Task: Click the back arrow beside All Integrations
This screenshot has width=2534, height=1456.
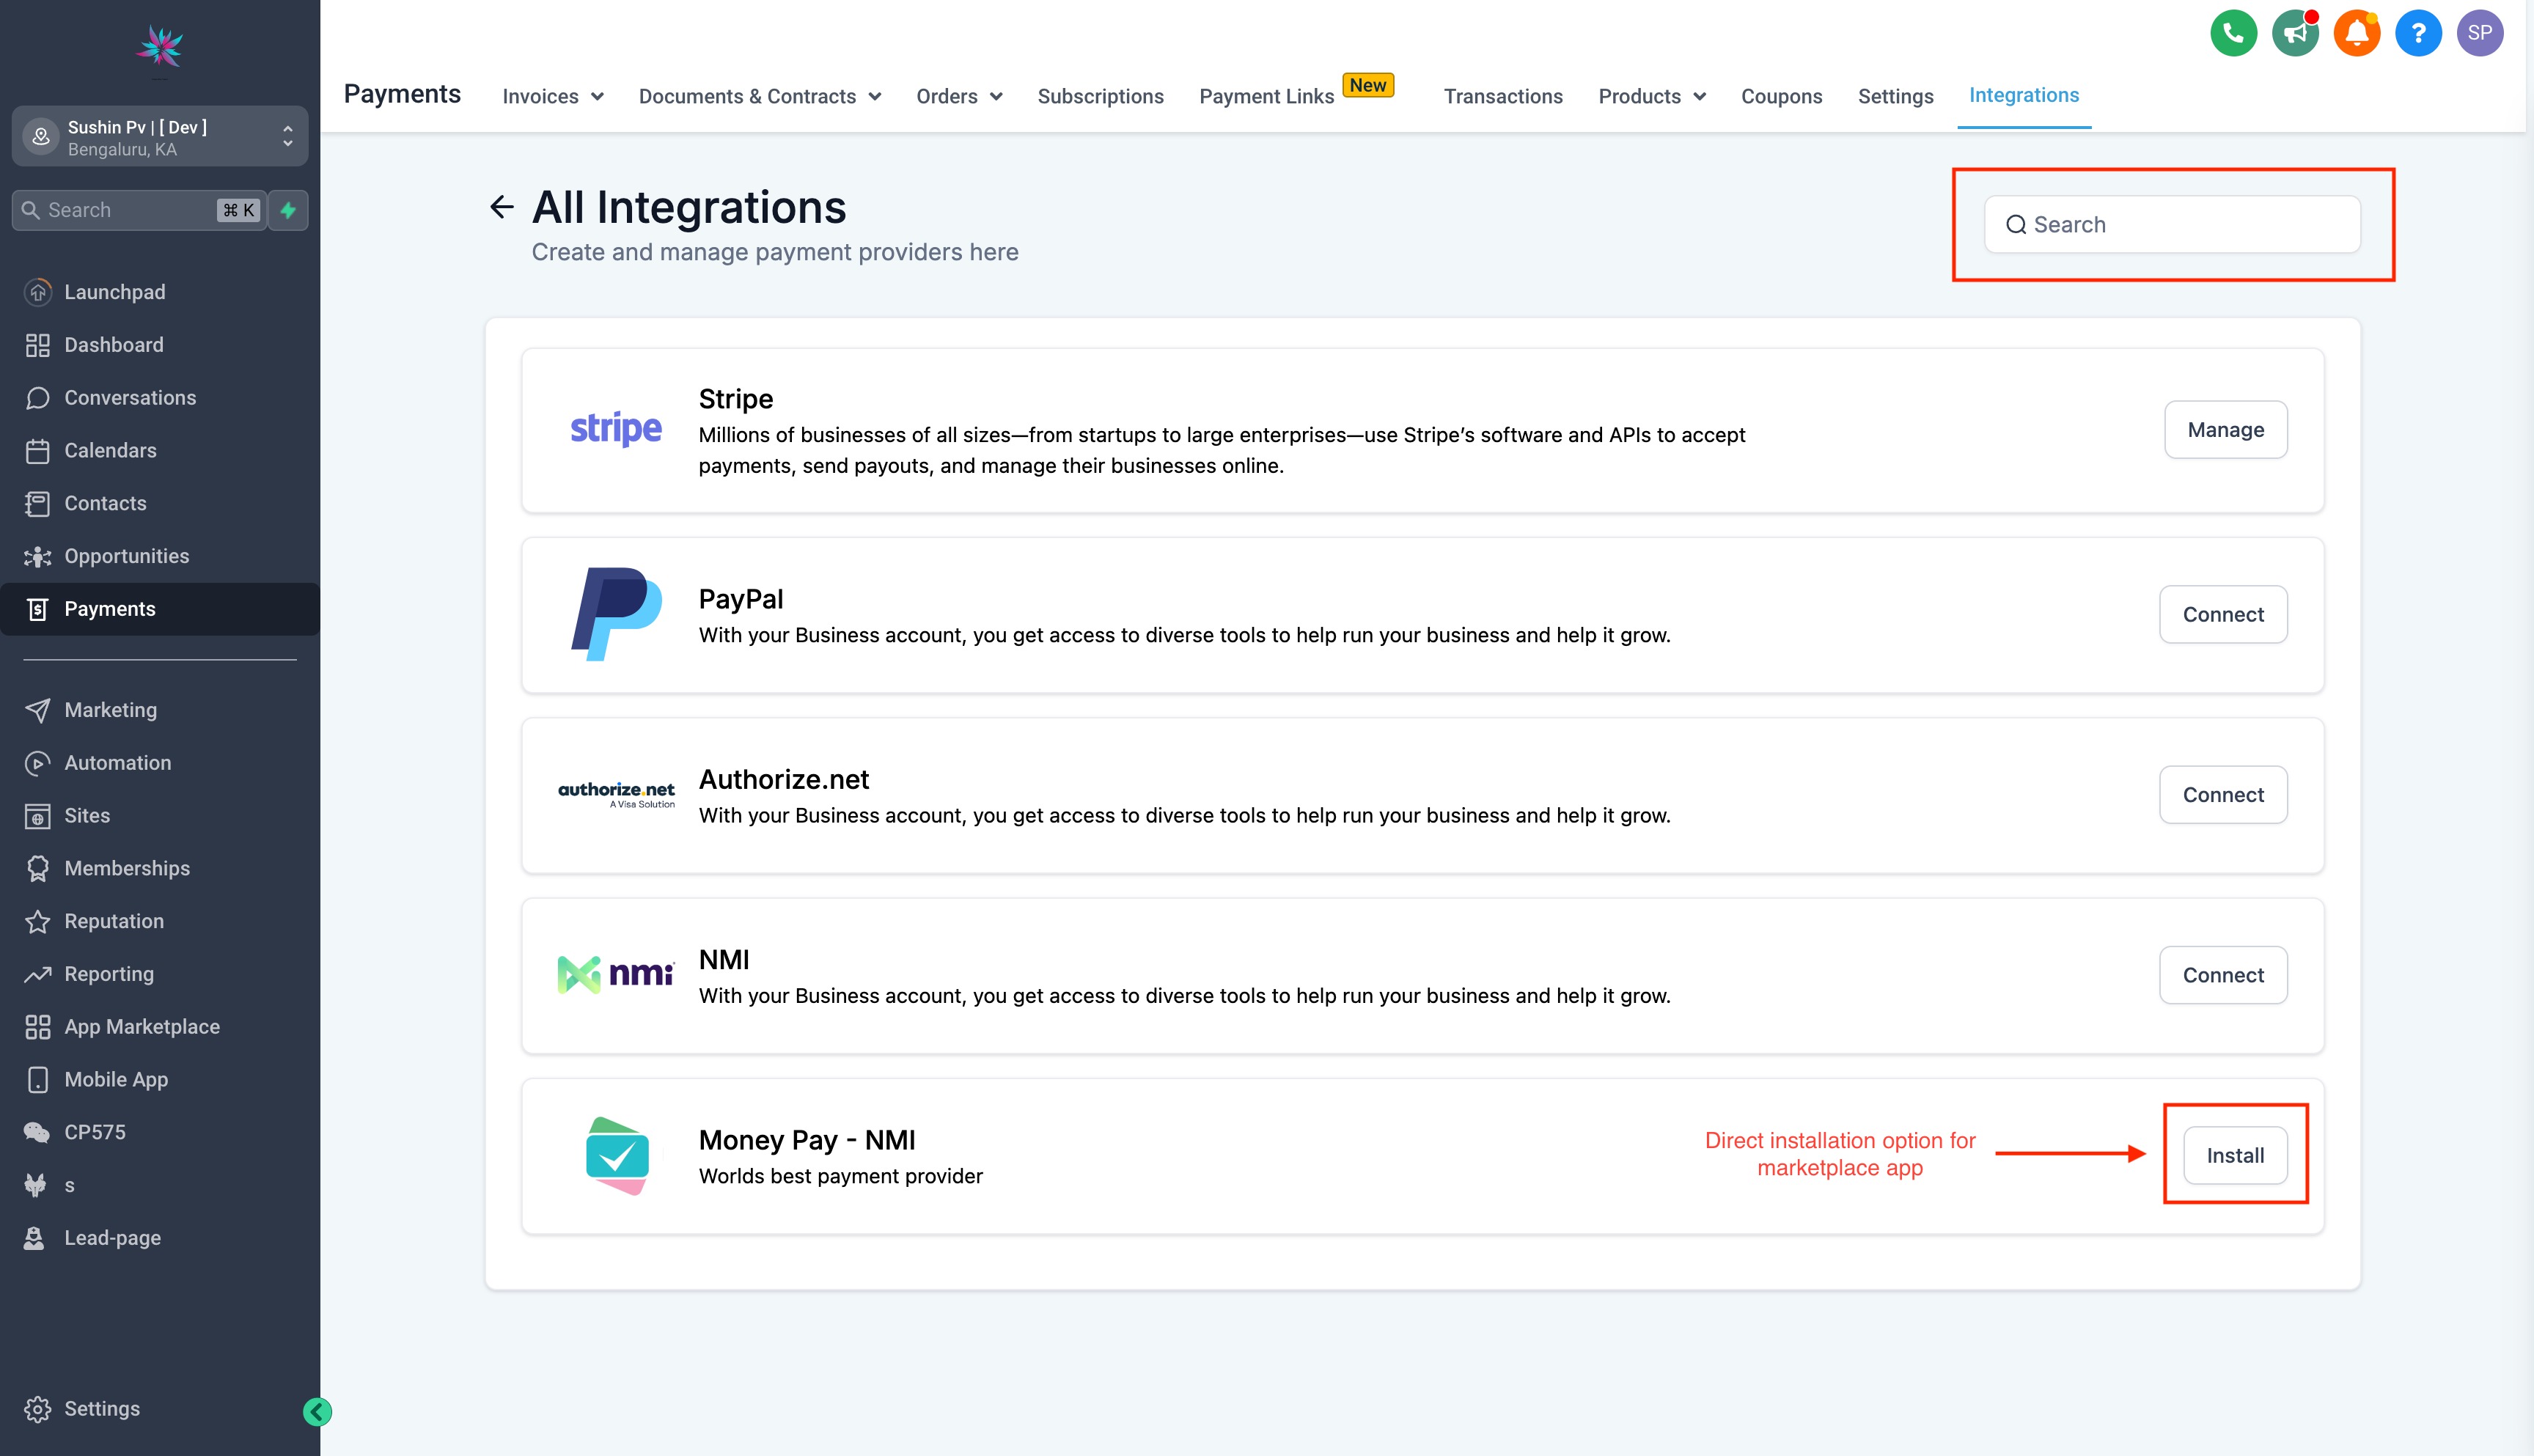Action: [x=502, y=207]
